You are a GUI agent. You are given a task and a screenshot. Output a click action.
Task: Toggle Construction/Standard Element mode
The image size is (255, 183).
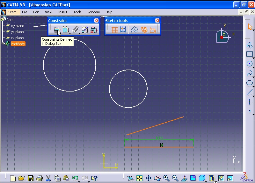click(x=135, y=30)
